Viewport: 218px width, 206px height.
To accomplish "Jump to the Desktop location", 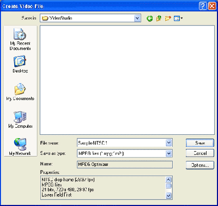I will click(20, 65).
